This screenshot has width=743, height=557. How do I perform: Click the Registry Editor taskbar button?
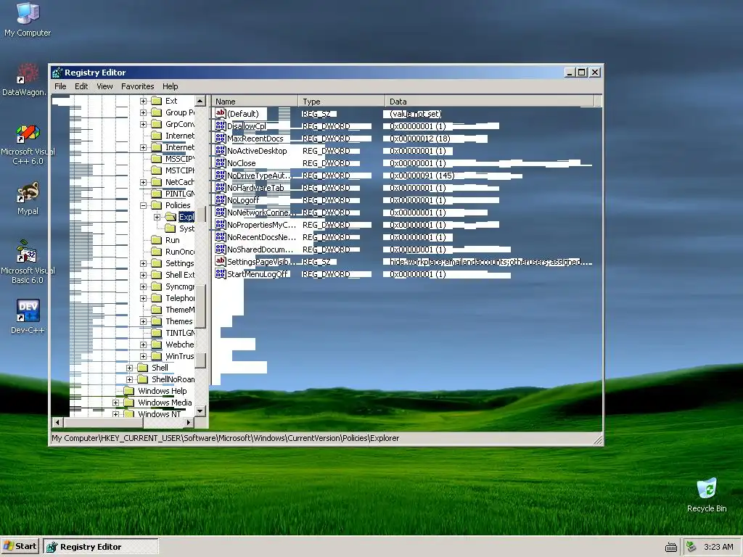coord(101,547)
